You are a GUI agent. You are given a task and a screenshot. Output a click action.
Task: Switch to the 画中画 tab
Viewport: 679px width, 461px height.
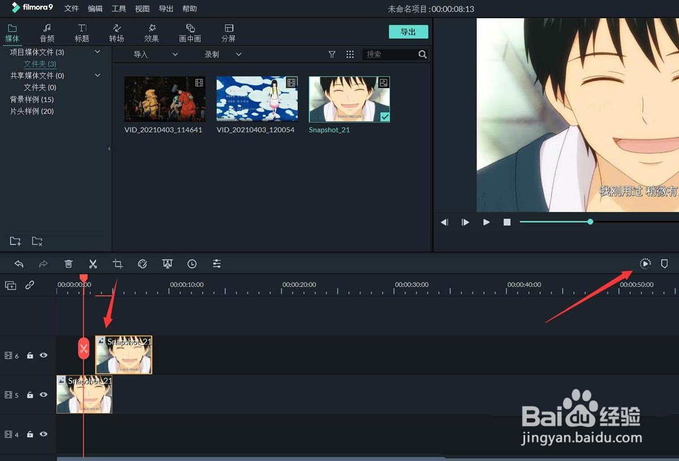[190, 33]
